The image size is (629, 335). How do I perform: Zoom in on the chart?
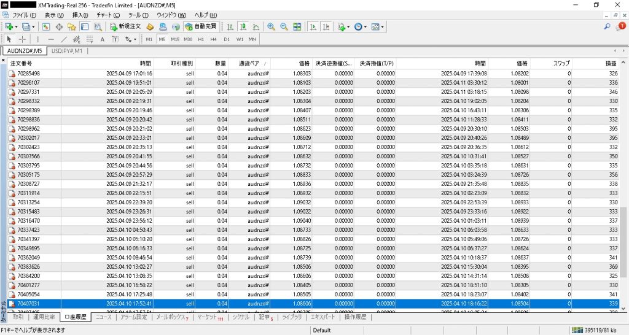(271, 27)
